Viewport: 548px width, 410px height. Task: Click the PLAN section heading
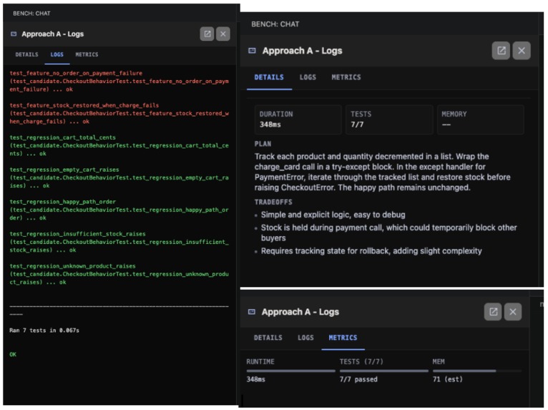click(263, 144)
